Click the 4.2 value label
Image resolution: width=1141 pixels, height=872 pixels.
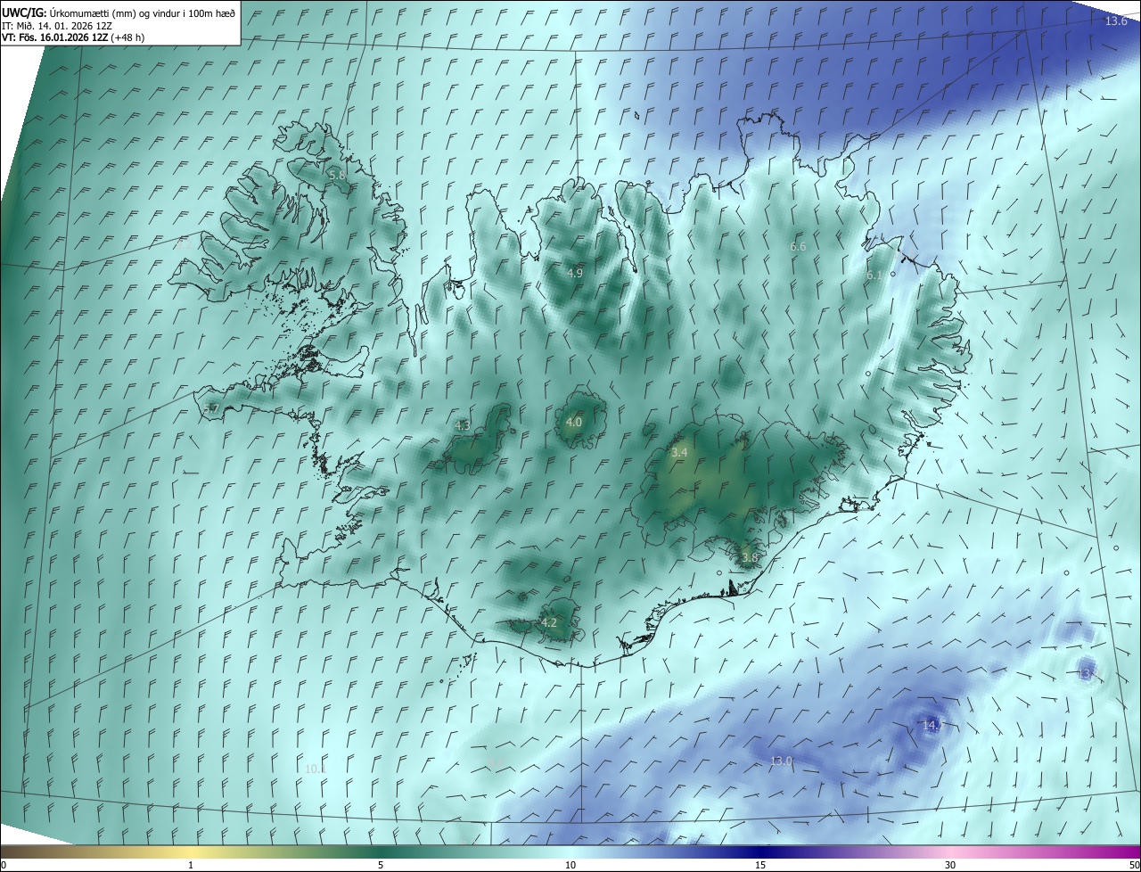549,622
